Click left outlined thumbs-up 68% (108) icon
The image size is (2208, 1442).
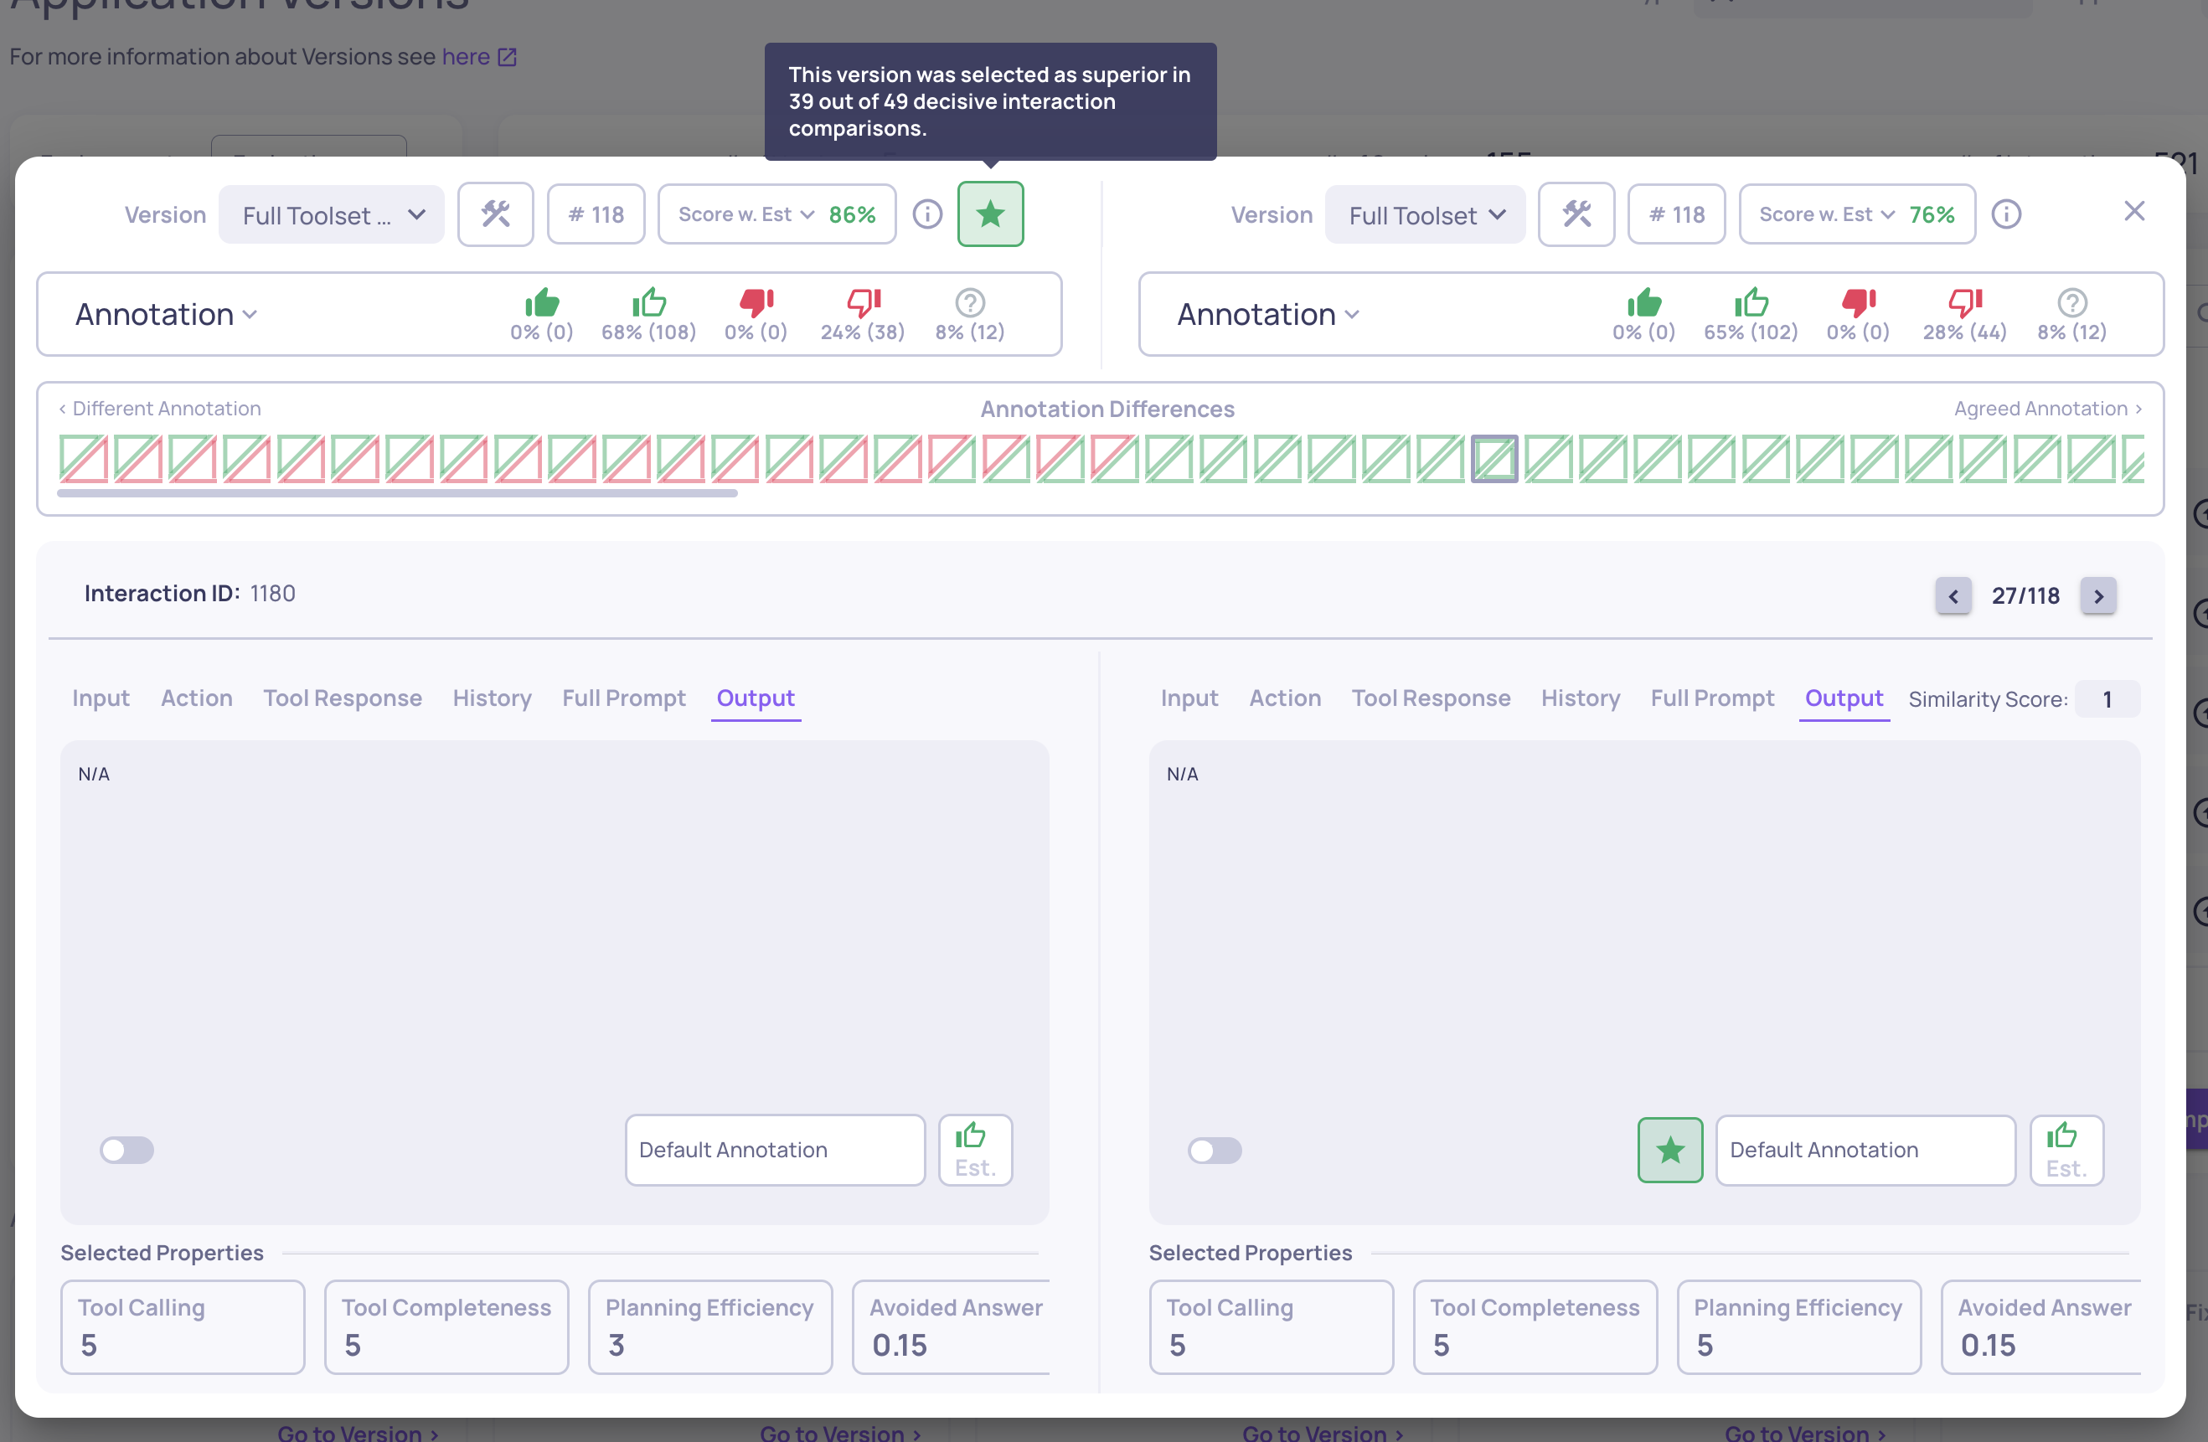[649, 302]
